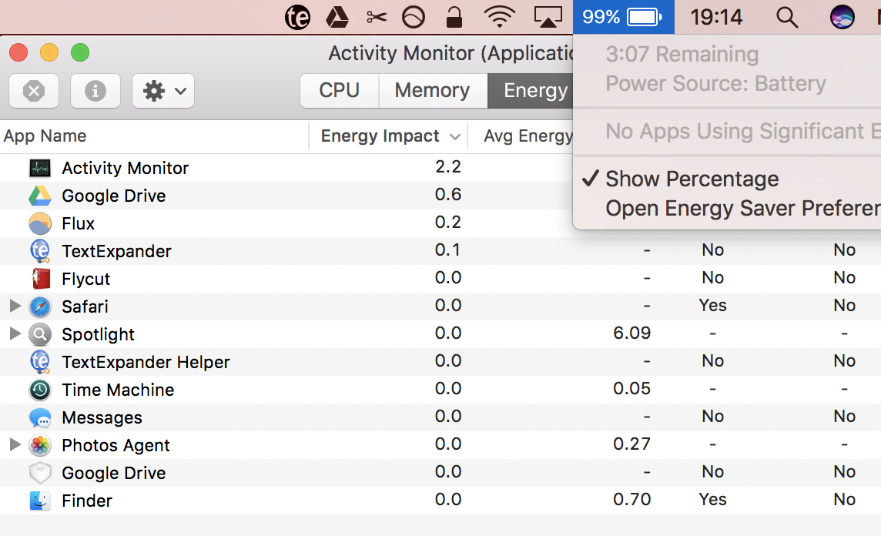Click the Flycut app icon in list
Viewport: 881px width, 536px height.
[40, 279]
